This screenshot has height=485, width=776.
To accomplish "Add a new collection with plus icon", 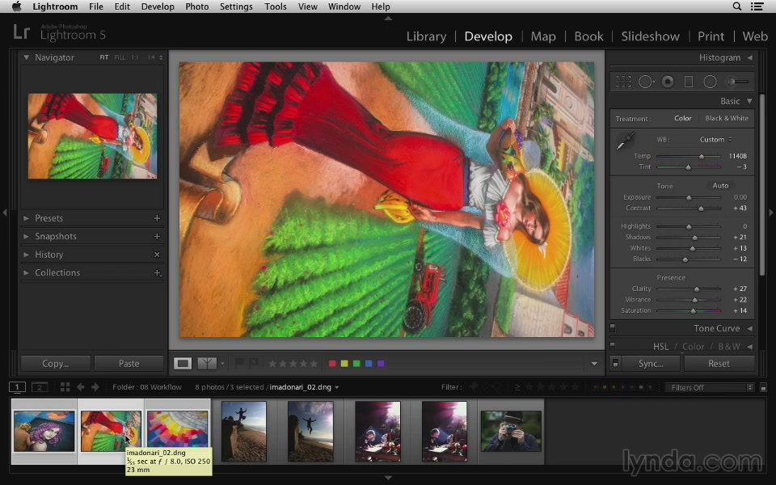I will click(x=158, y=272).
